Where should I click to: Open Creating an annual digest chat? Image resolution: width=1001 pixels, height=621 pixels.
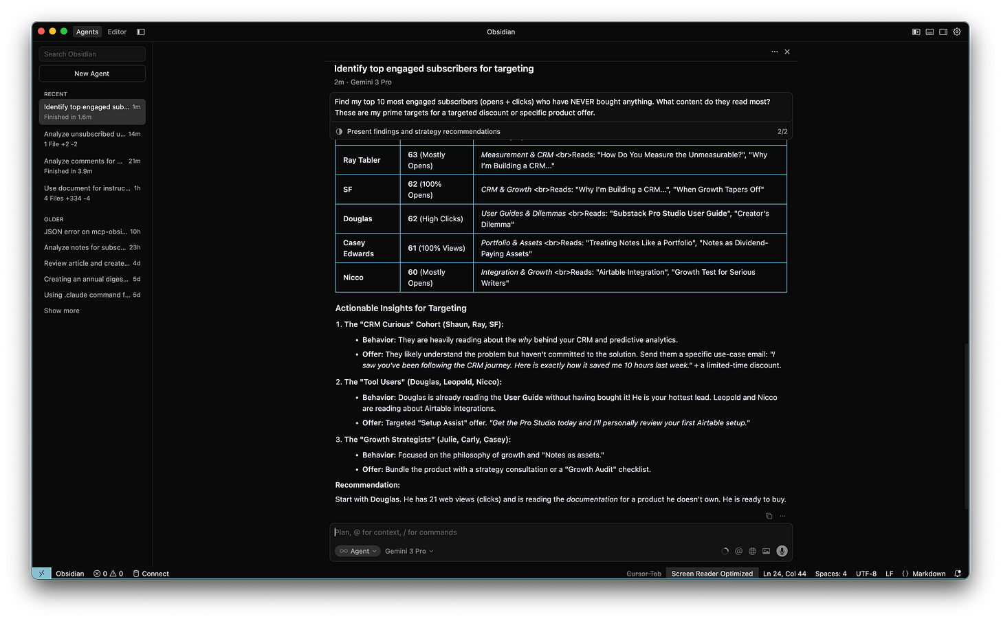click(92, 279)
